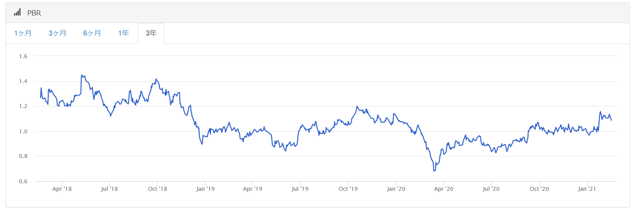Click the bar chart icon beside PBR
This screenshot has width=634, height=213.
[17, 13]
